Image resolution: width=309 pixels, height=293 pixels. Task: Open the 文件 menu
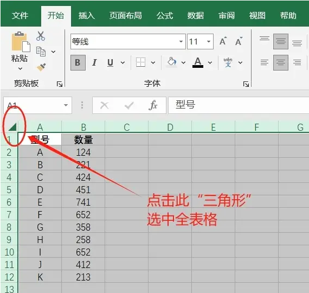pos(20,15)
